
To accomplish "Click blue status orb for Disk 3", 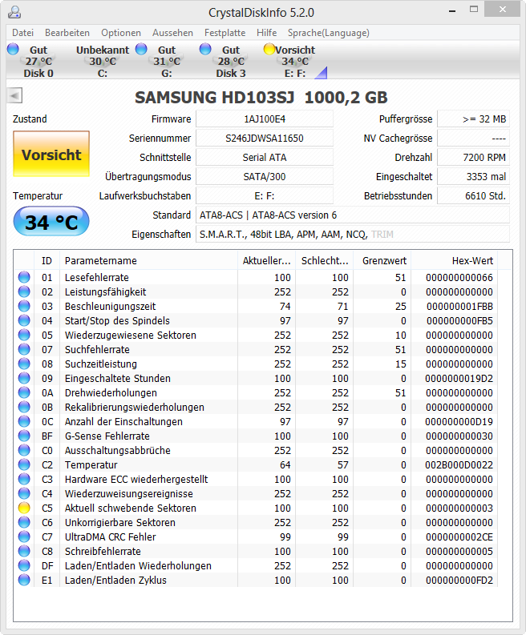I will click(x=205, y=49).
